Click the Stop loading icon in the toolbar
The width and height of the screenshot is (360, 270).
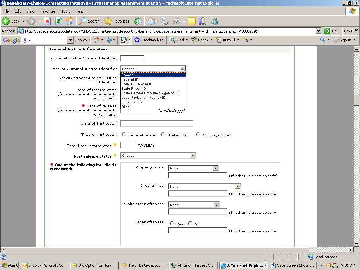pyautogui.click(x=47, y=21)
